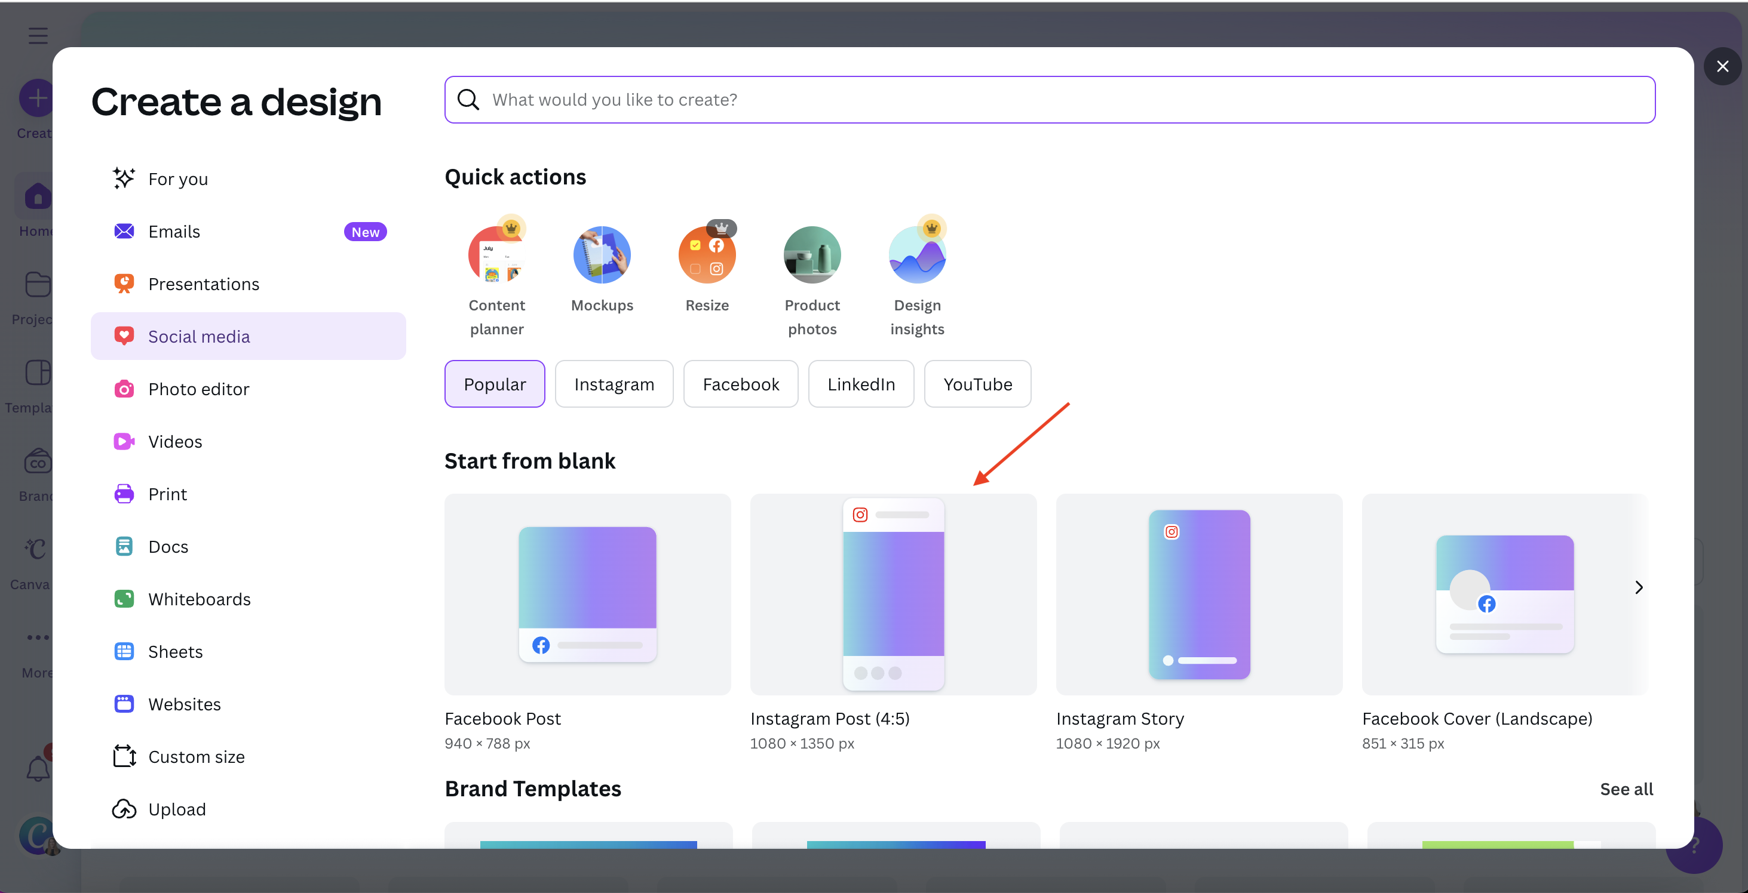Show more blank designs with right chevron
Screen dimensions: 1748x893
(1638, 587)
